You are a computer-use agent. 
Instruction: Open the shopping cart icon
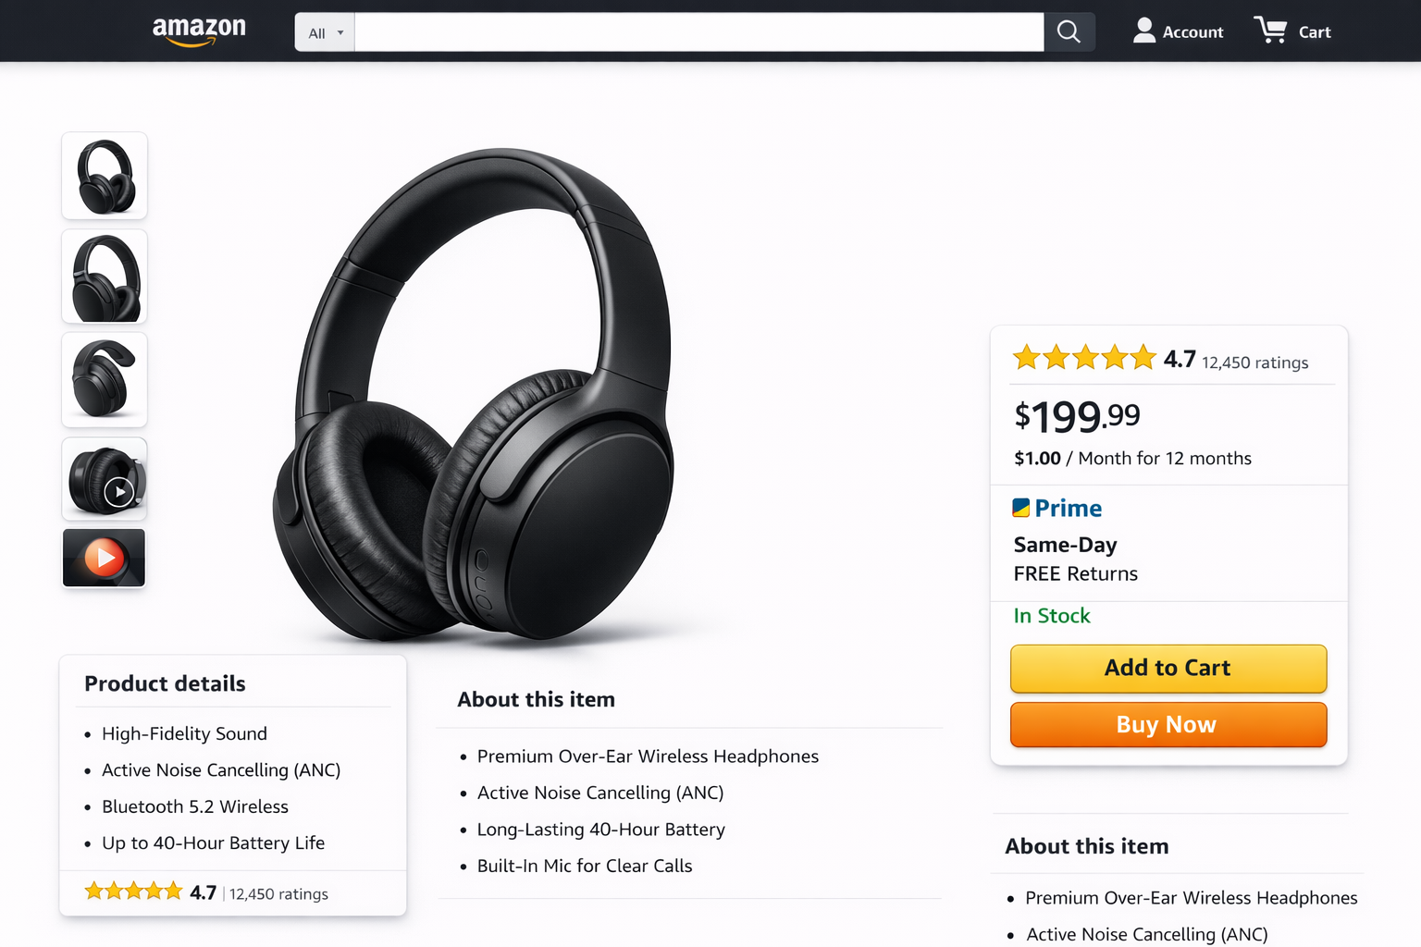(x=1271, y=31)
